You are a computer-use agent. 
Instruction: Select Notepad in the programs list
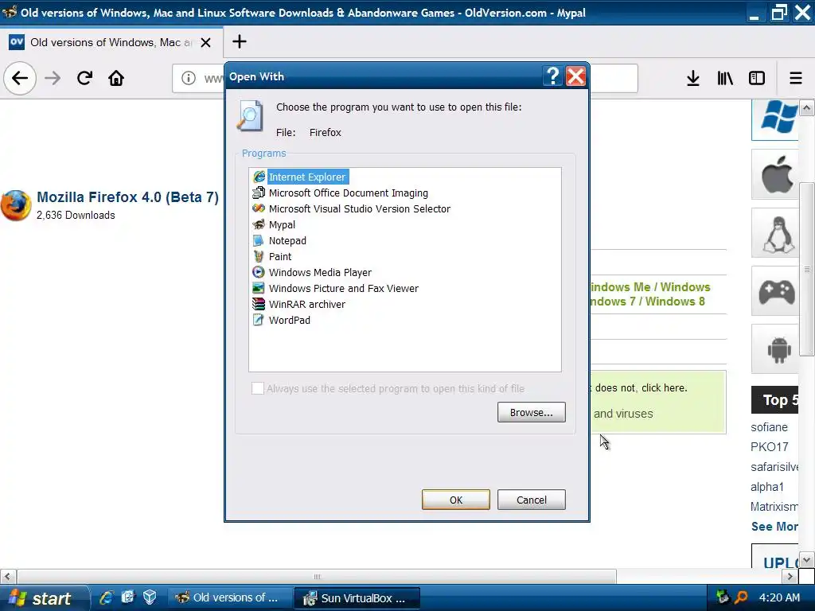click(x=287, y=240)
